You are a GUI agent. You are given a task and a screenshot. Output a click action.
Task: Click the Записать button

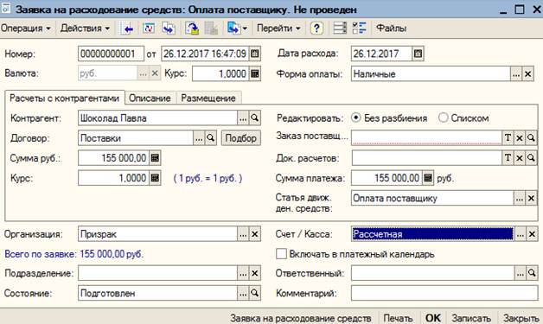(x=471, y=318)
